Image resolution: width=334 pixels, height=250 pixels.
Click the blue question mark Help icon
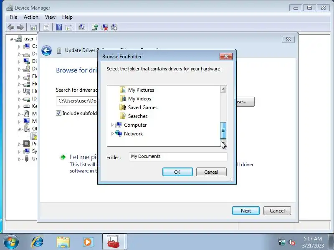59,27
